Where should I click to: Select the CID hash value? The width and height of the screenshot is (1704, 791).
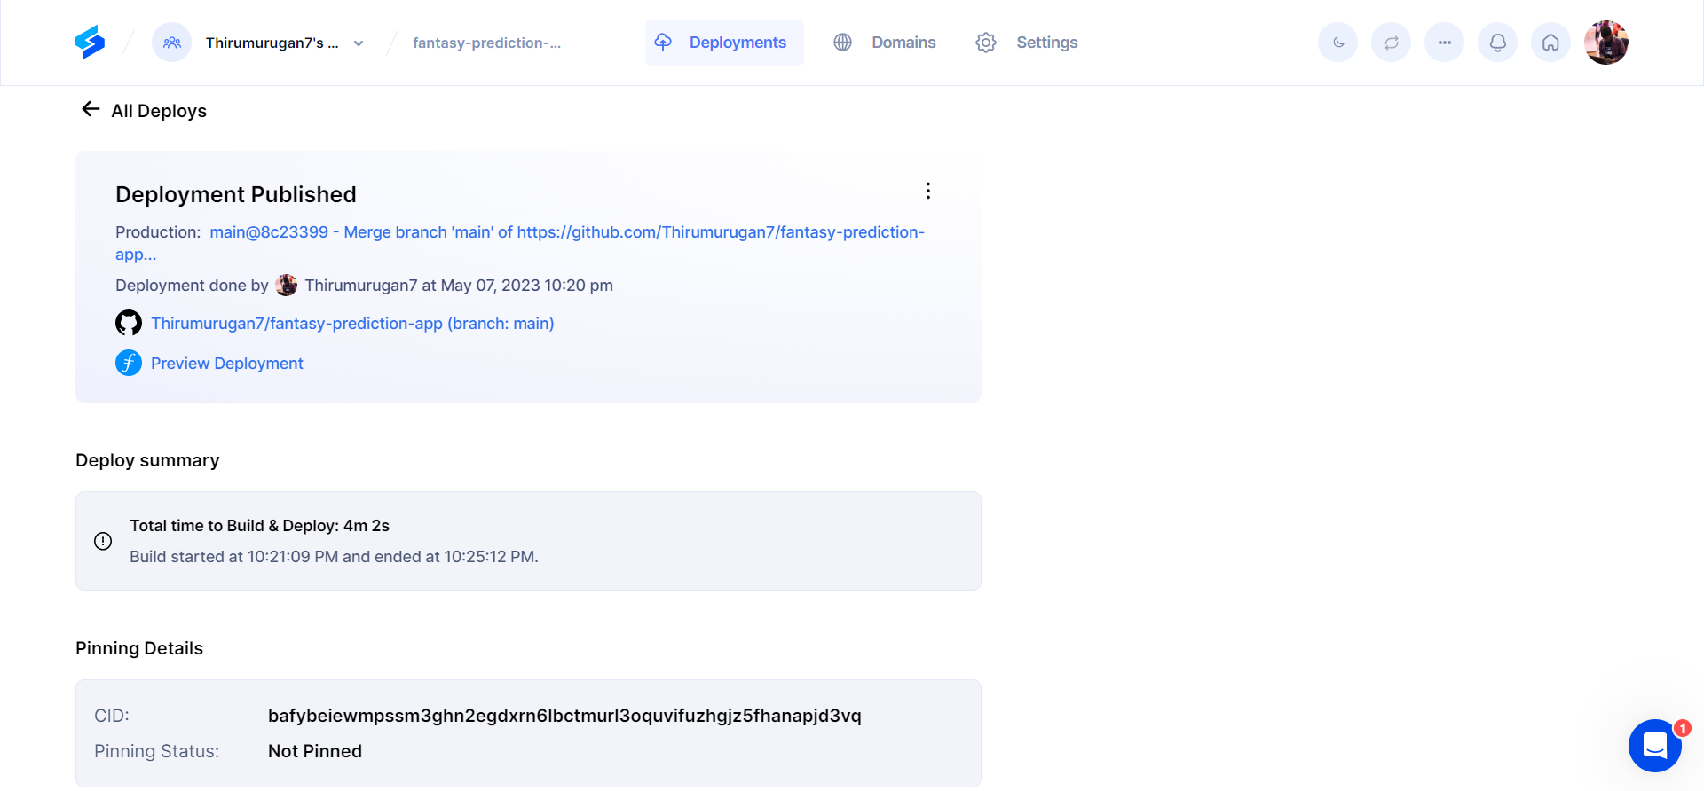(564, 716)
